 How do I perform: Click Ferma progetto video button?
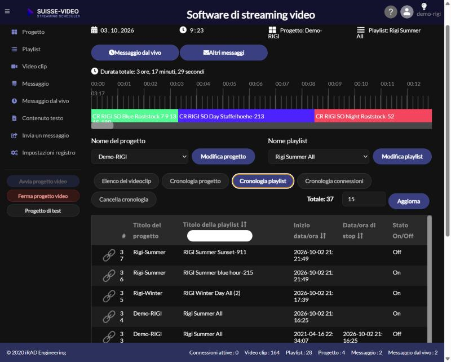click(43, 196)
